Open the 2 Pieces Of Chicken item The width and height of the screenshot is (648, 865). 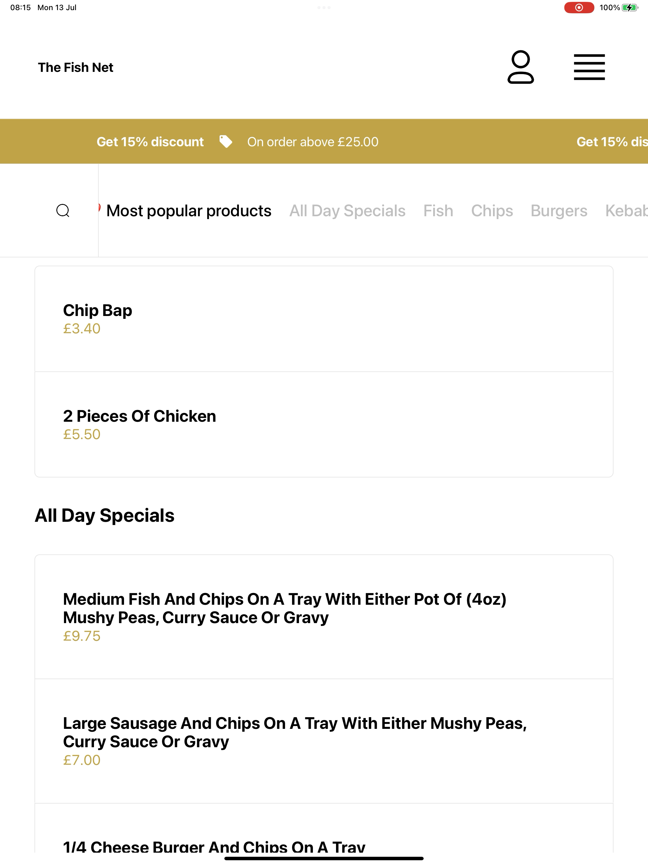pyautogui.click(x=324, y=424)
